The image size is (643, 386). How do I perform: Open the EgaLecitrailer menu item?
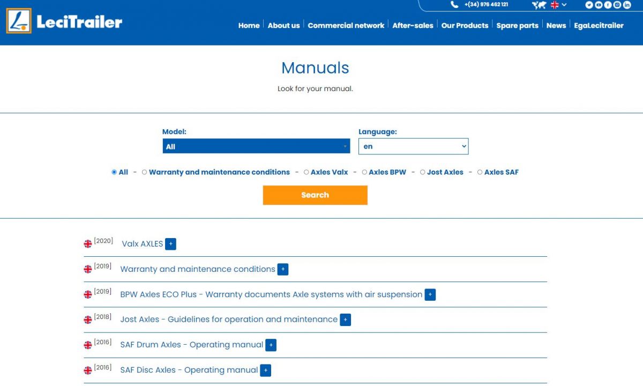point(599,25)
